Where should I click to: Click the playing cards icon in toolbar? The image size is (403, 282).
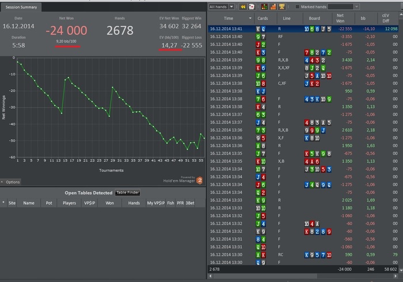[x=252, y=7]
